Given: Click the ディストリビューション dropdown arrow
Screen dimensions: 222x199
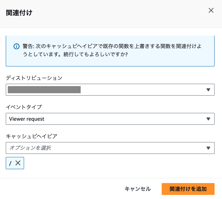Looking at the screenshot, I should click(208, 89).
